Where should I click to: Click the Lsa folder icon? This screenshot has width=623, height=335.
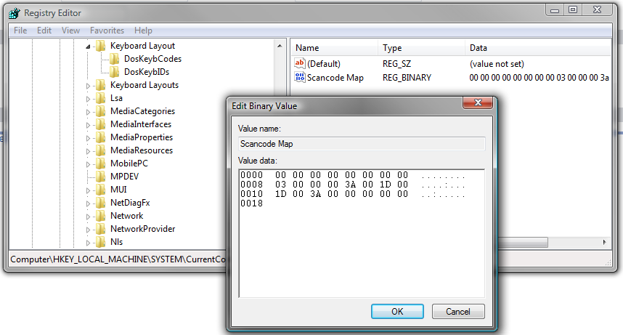click(x=101, y=98)
